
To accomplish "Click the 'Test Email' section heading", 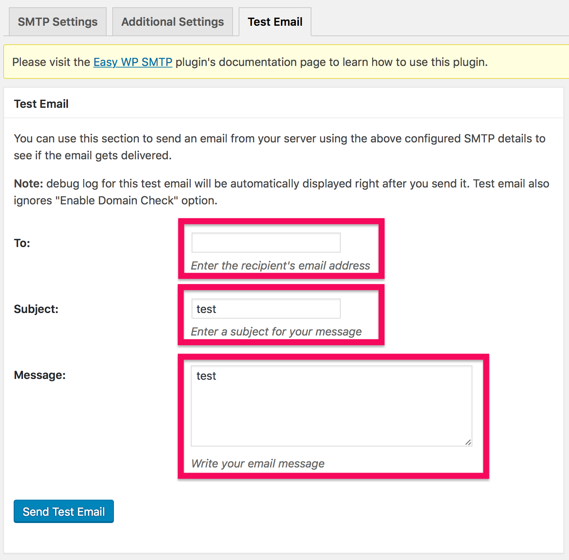I will point(41,104).
